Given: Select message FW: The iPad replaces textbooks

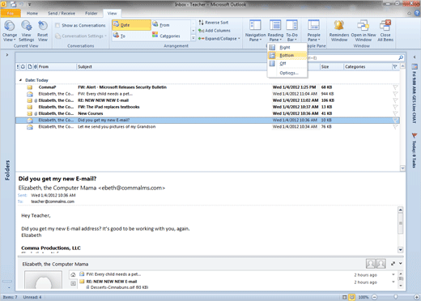Looking at the screenshot, I should tap(207, 107).
